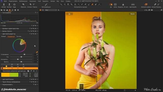Expand the Баланс белого panel

click(1, 31)
